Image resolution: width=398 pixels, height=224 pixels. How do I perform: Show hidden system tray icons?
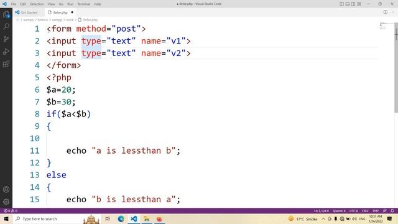click(x=323, y=218)
